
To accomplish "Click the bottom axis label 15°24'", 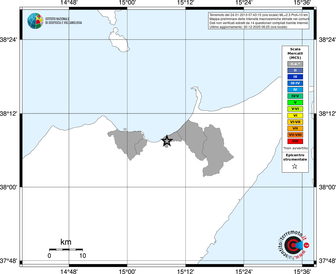I will (244, 272).
